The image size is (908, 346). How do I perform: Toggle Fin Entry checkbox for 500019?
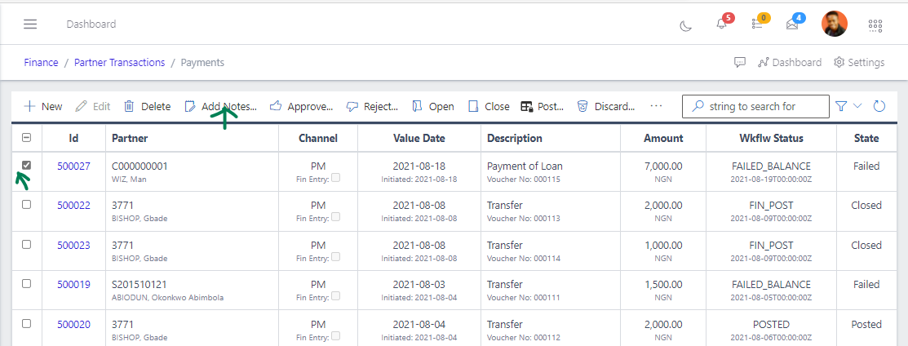tap(336, 296)
